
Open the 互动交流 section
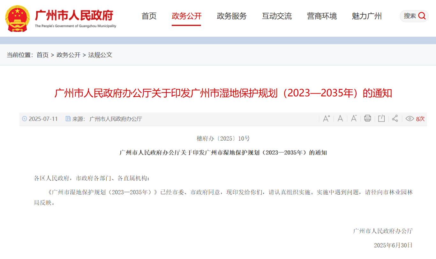(x=277, y=16)
